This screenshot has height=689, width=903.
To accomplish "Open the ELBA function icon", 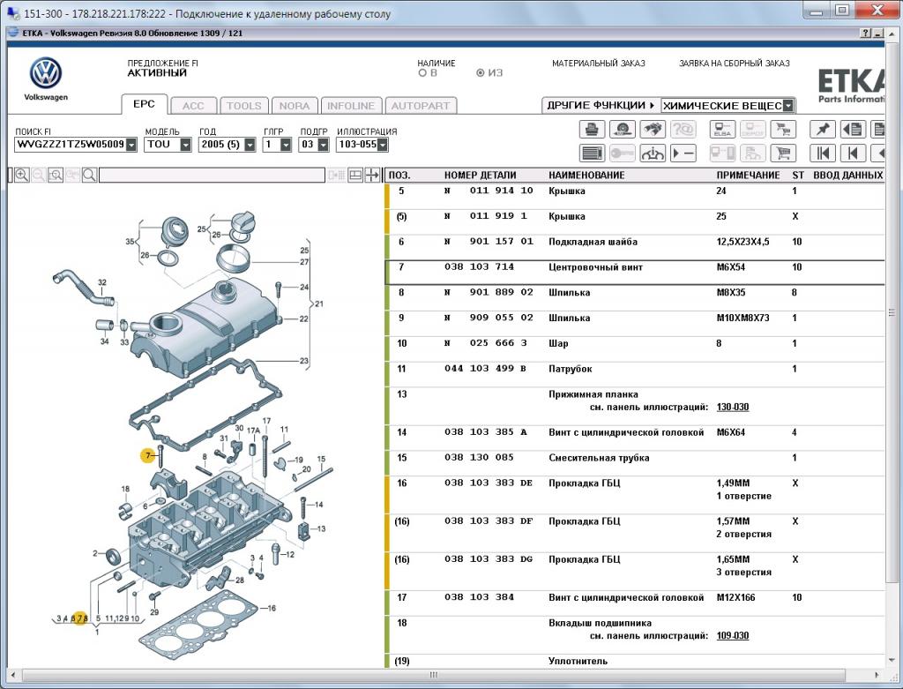I will click(x=722, y=130).
